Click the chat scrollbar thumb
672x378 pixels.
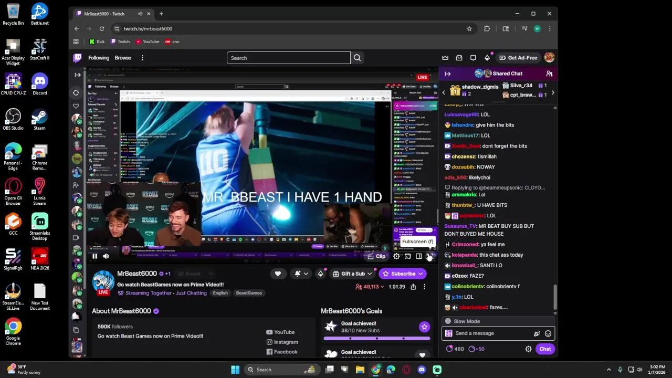click(555, 297)
